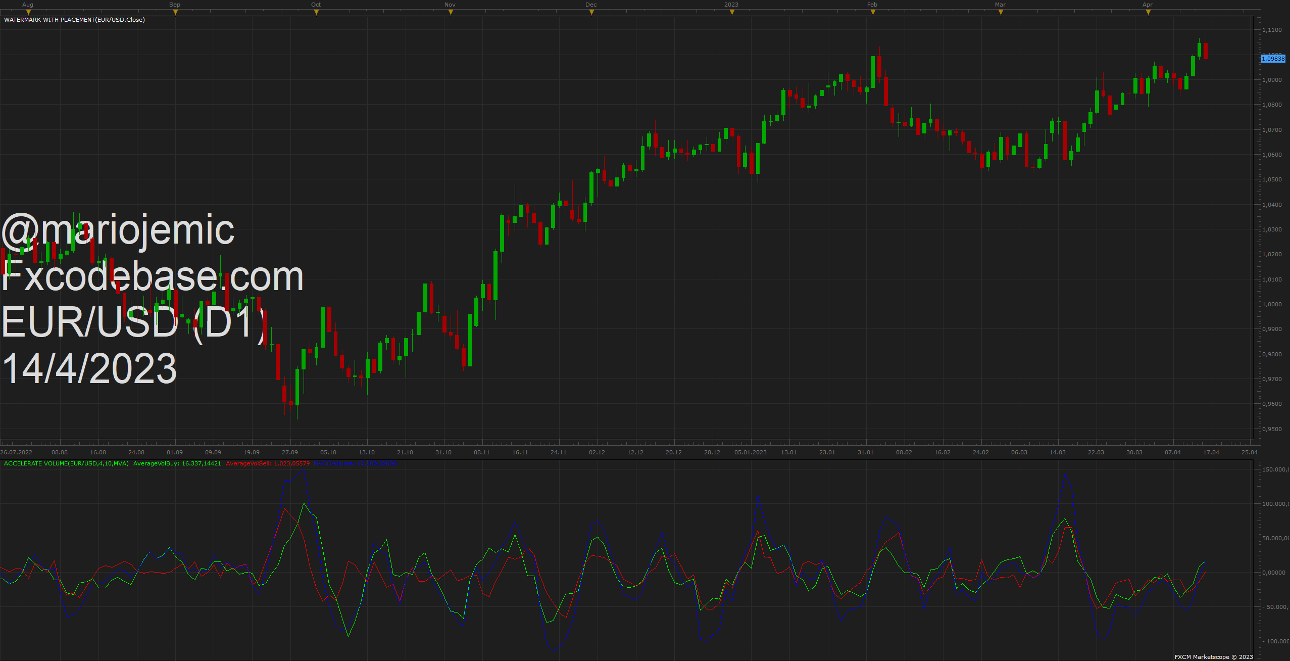The height and width of the screenshot is (661, 1290).
Task: Click the Apr month marker triangle
Action: click(x=1148, y=12)
